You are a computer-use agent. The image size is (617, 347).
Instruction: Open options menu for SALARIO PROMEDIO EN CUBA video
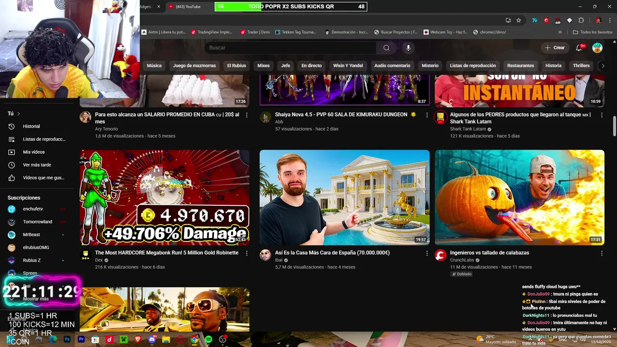point(247,115)
